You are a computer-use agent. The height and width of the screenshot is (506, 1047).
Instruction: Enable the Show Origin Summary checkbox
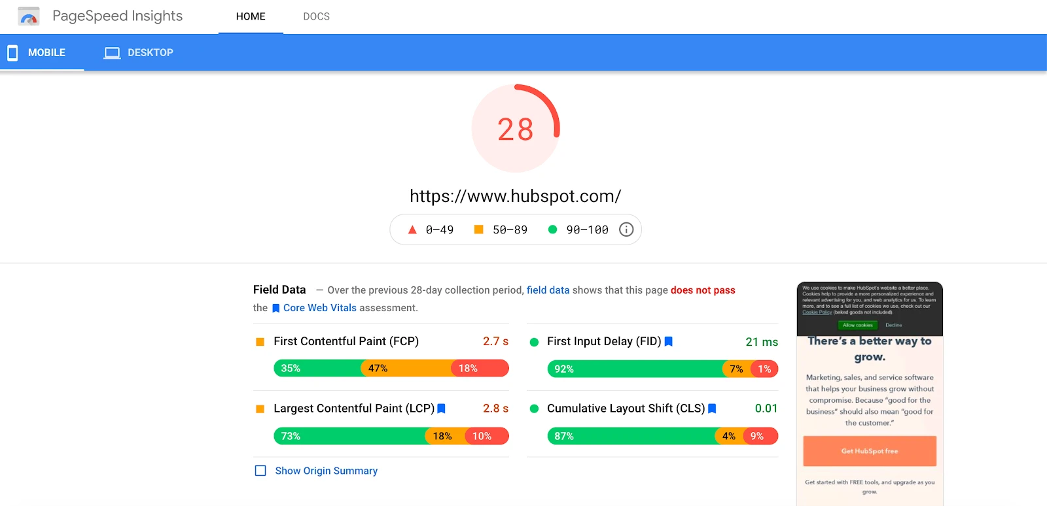click(x=260, y=471)
